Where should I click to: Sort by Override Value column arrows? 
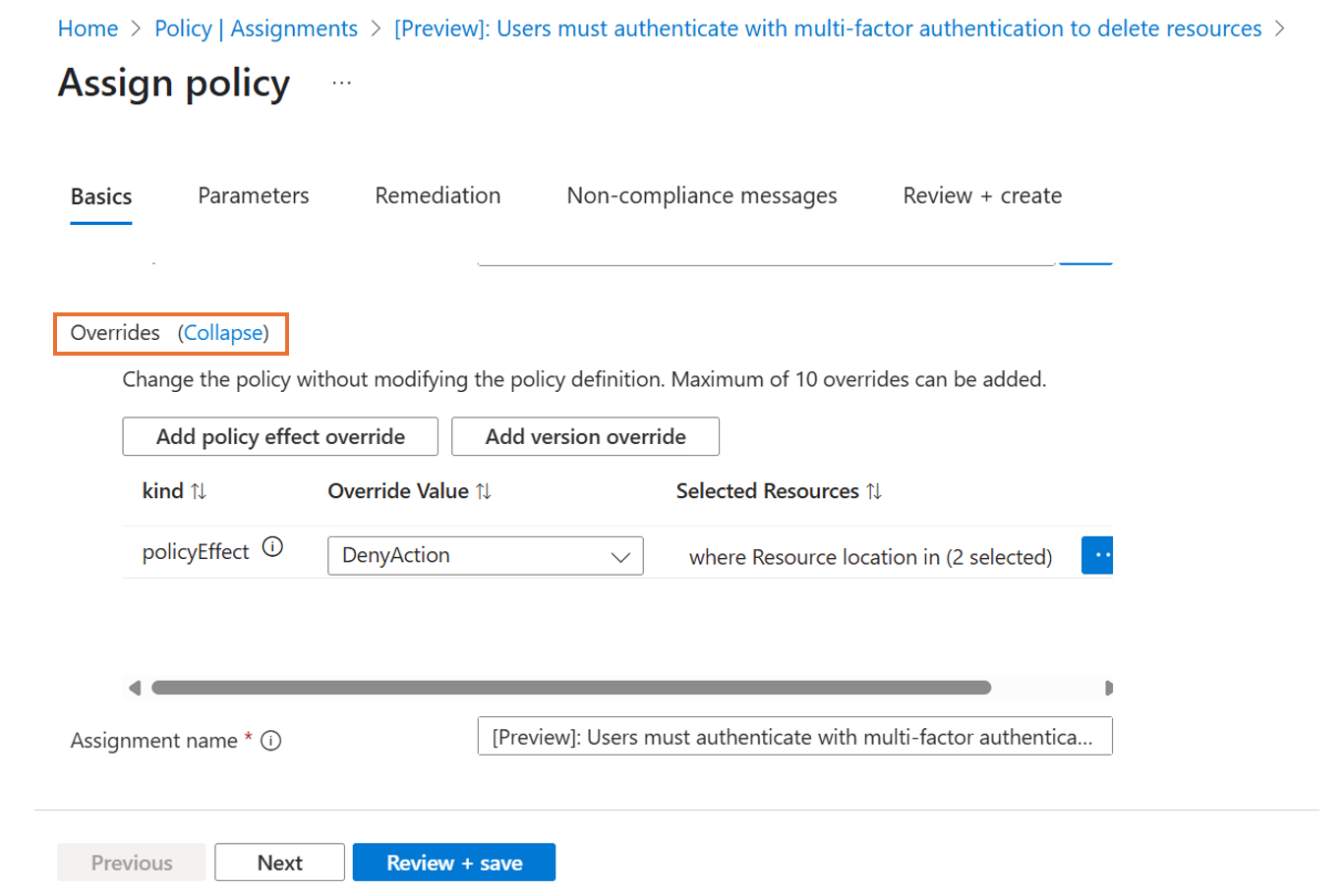[x=484, y=491]
